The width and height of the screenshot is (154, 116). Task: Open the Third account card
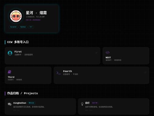pos(28,75)
